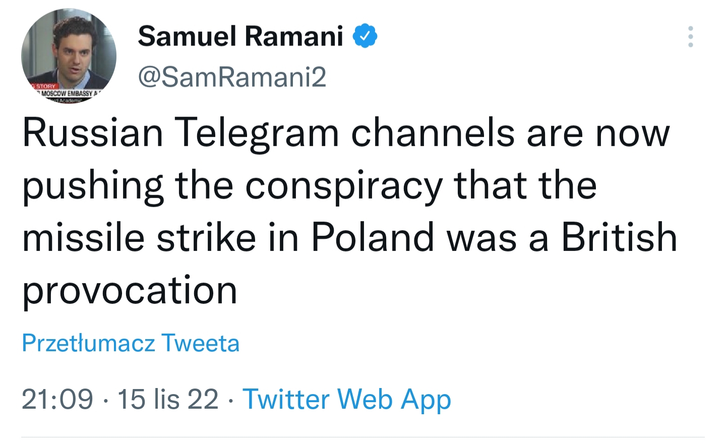The height and width of the screenshot is (448, 726).
Task: Click the word Telegram in the tweet
Action: pos(257,134)
